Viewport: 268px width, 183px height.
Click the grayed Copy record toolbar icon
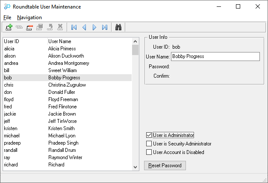(19, 27)
